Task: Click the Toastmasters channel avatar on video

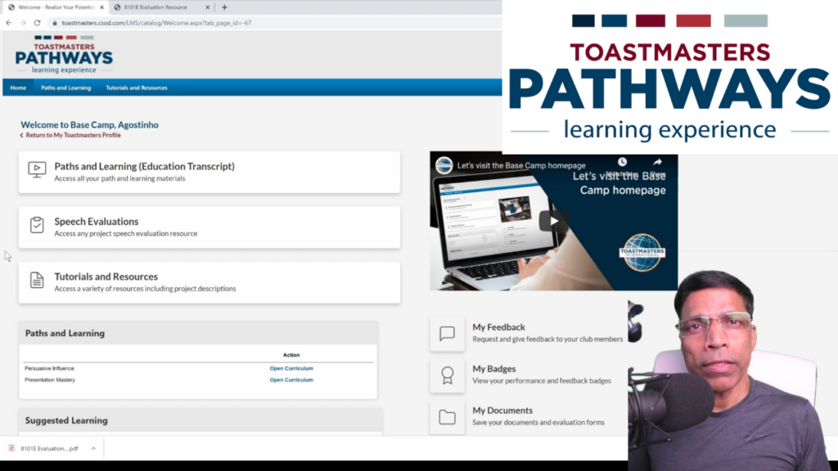Action: [x=444, y=165]
